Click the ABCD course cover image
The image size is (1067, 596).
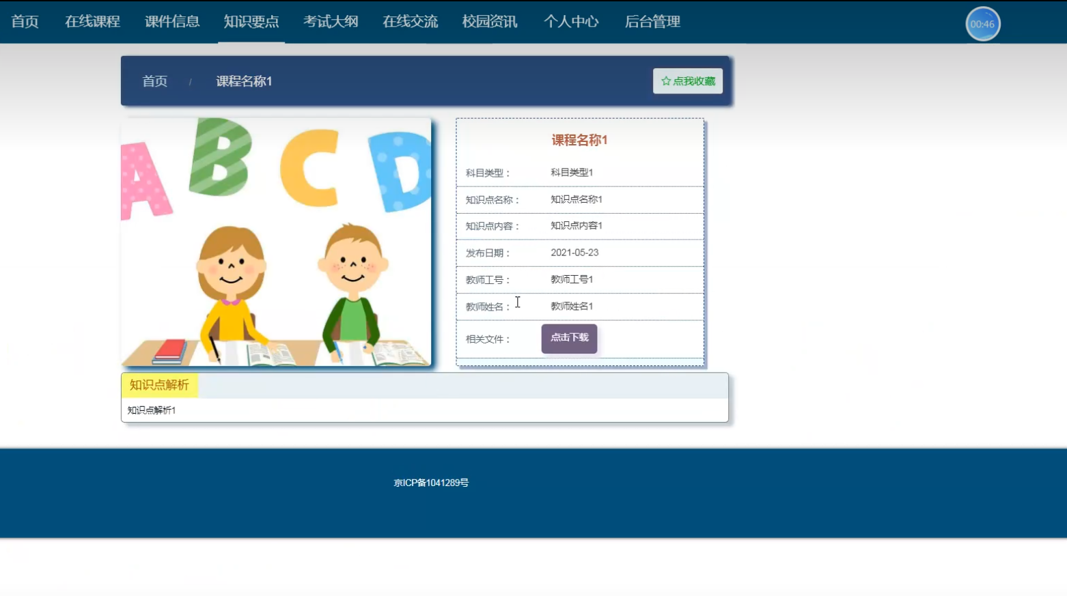pos(277,242)
